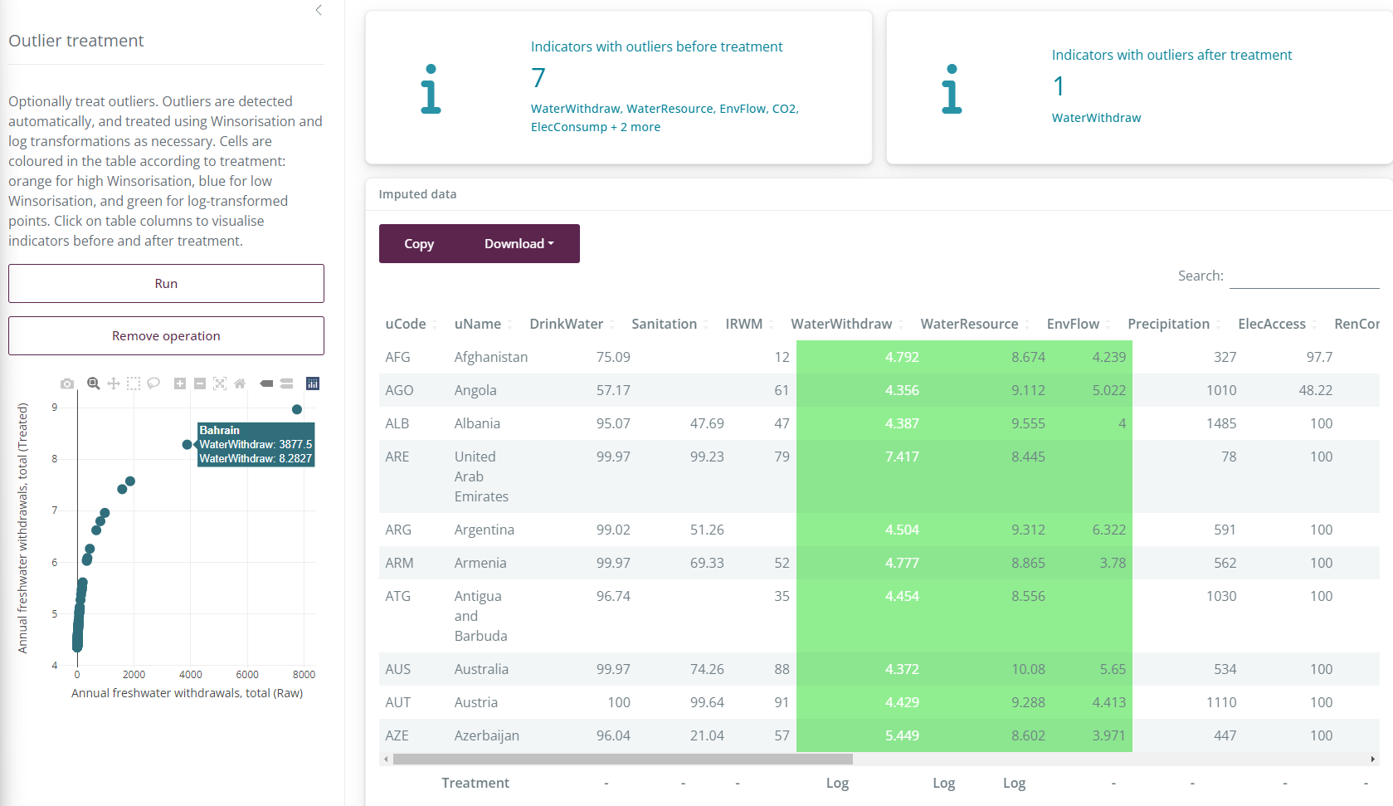The width and height of the screenshot is (1393, 806).
Task: Select Argentina EnvFlow value 6.322
Action: click(x=1109, y=530)
